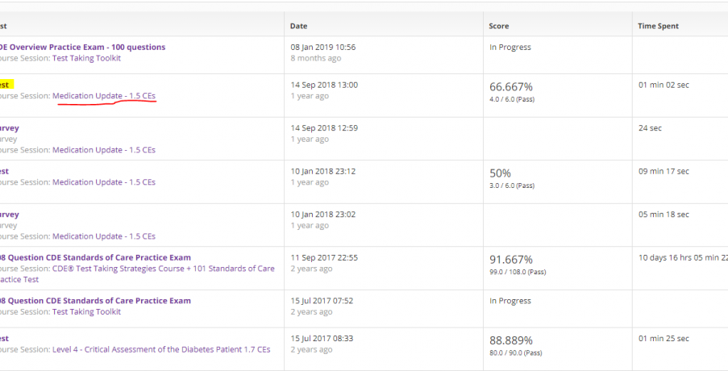Viewport: 728px width, 371px height.
Task: Sort the table by the Date column header
Action: tap(298, 26)
